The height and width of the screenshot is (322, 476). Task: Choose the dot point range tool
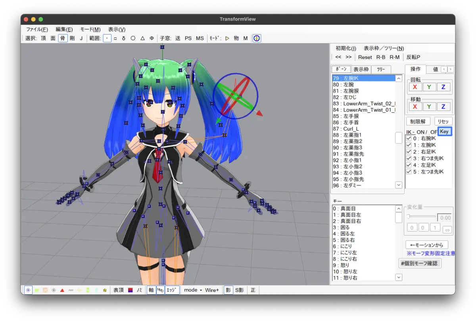tap(107, 38)
